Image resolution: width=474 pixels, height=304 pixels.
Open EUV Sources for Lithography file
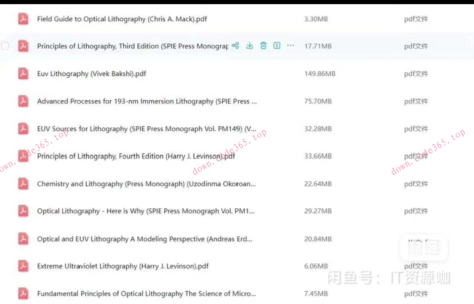click(147, 129)
